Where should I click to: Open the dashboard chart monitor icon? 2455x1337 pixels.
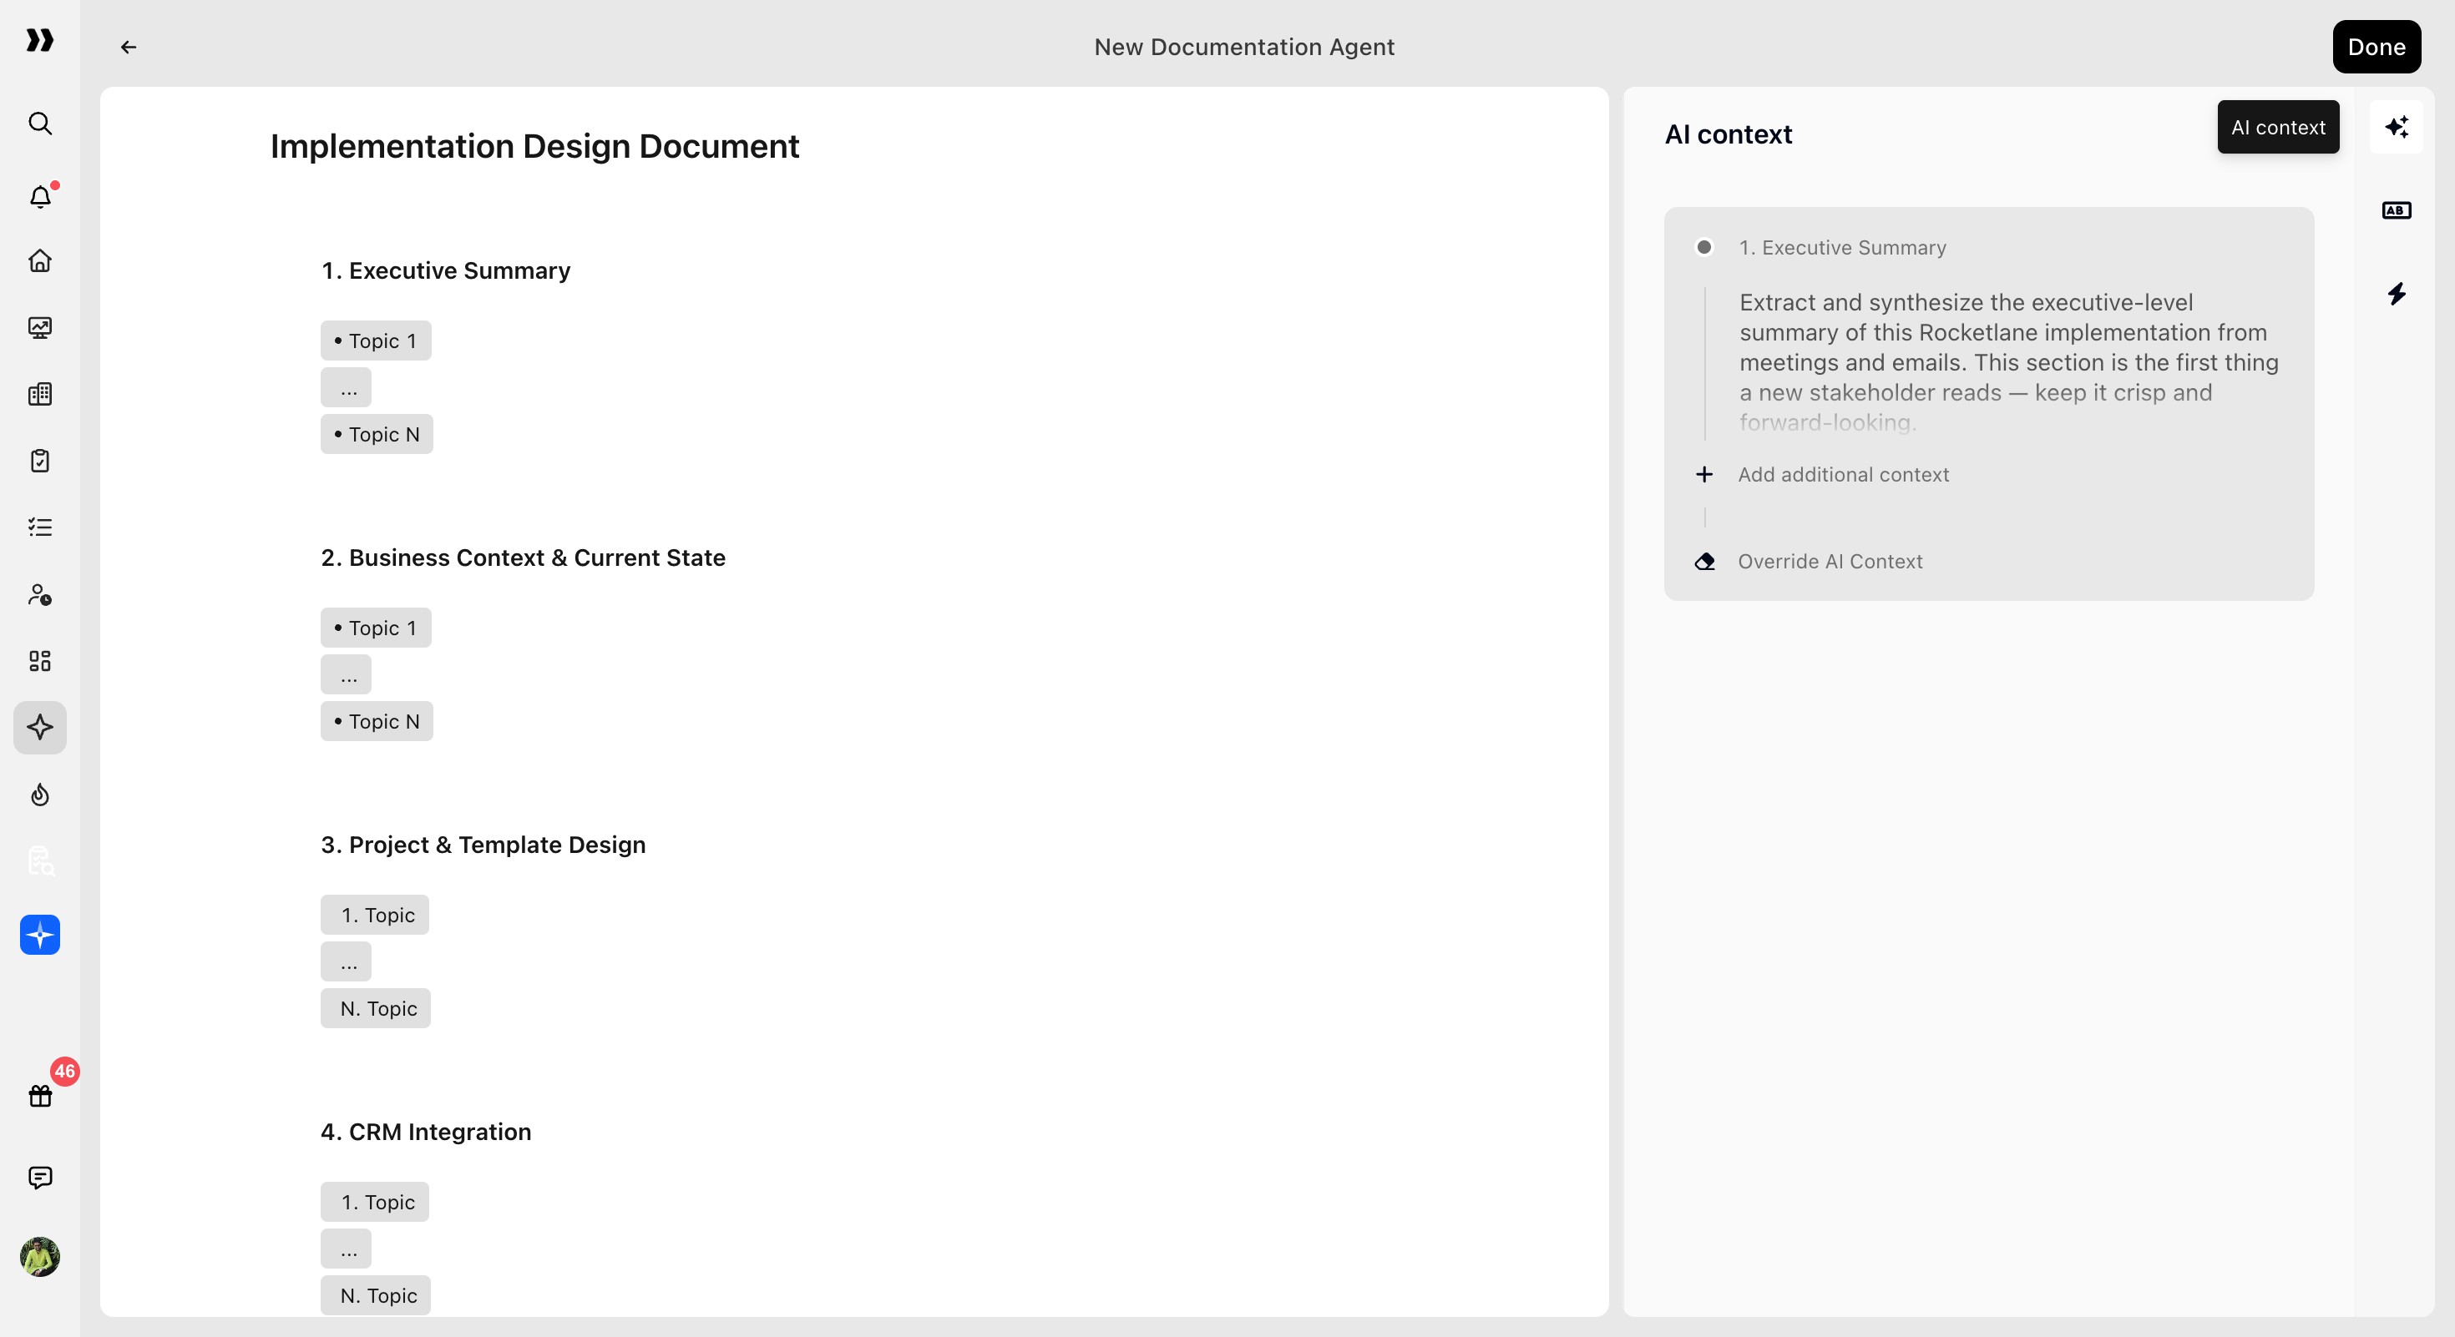[40, 328]
